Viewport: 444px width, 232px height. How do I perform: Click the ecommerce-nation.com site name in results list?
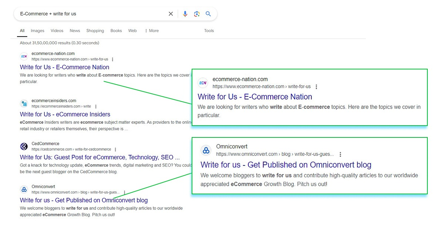53,54
